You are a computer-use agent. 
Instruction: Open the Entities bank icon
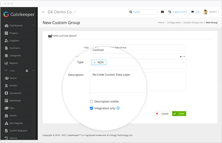coord(6,86)
